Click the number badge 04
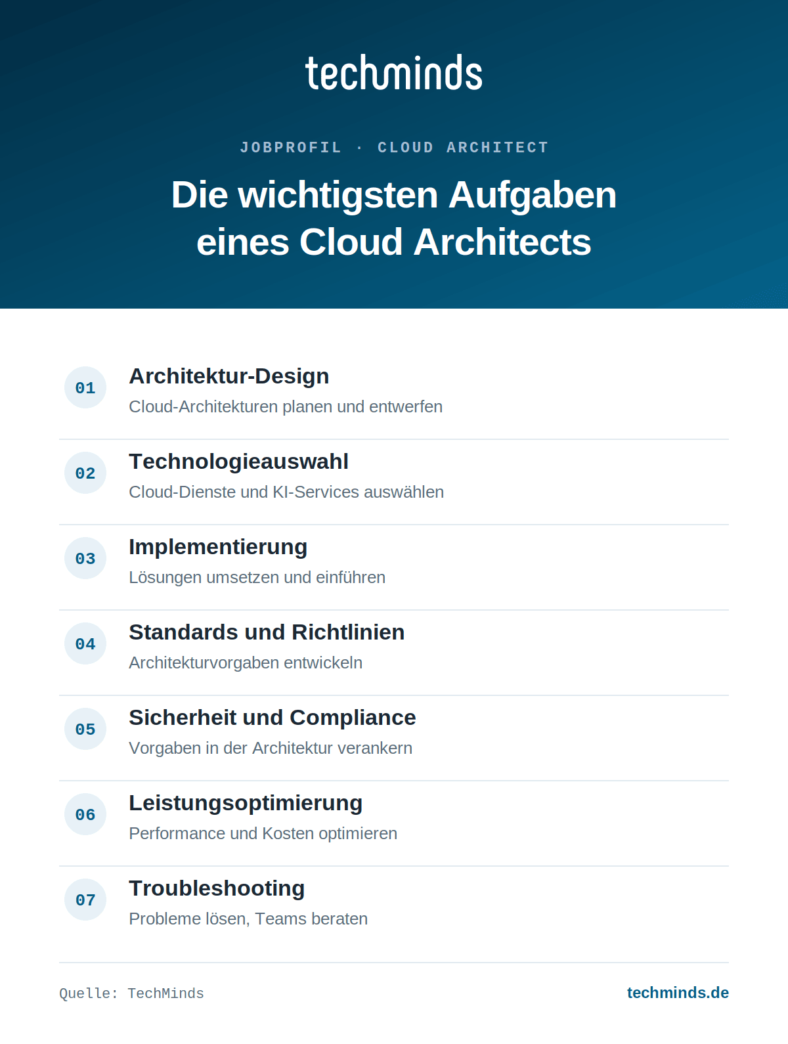The height and width of the screenshot is (1044, 788). [x=85, y=643]
